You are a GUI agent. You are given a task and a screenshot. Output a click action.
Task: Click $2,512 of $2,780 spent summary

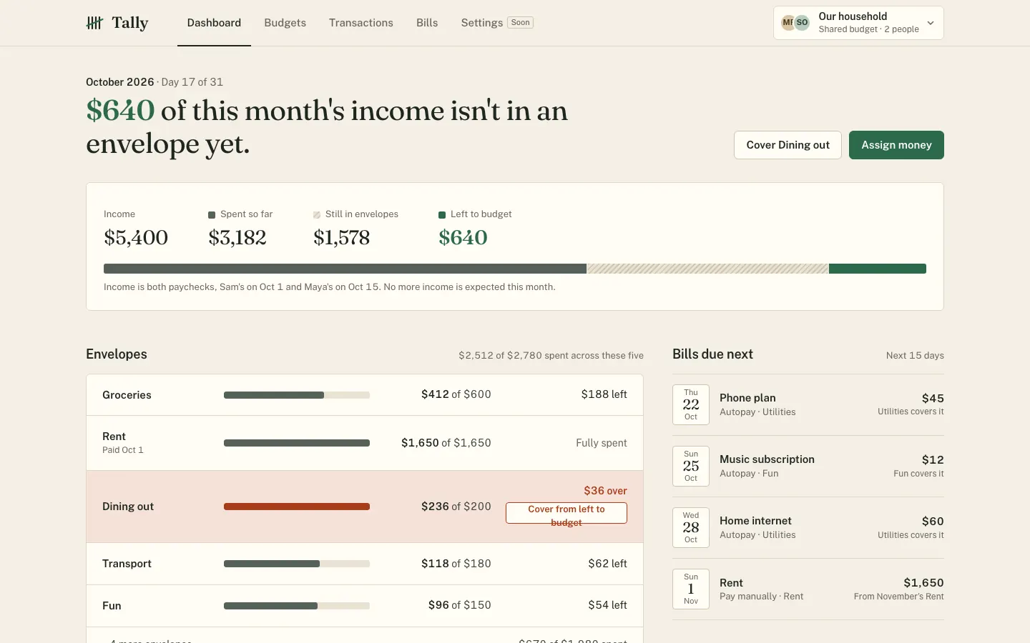click(x=551, y=356)
